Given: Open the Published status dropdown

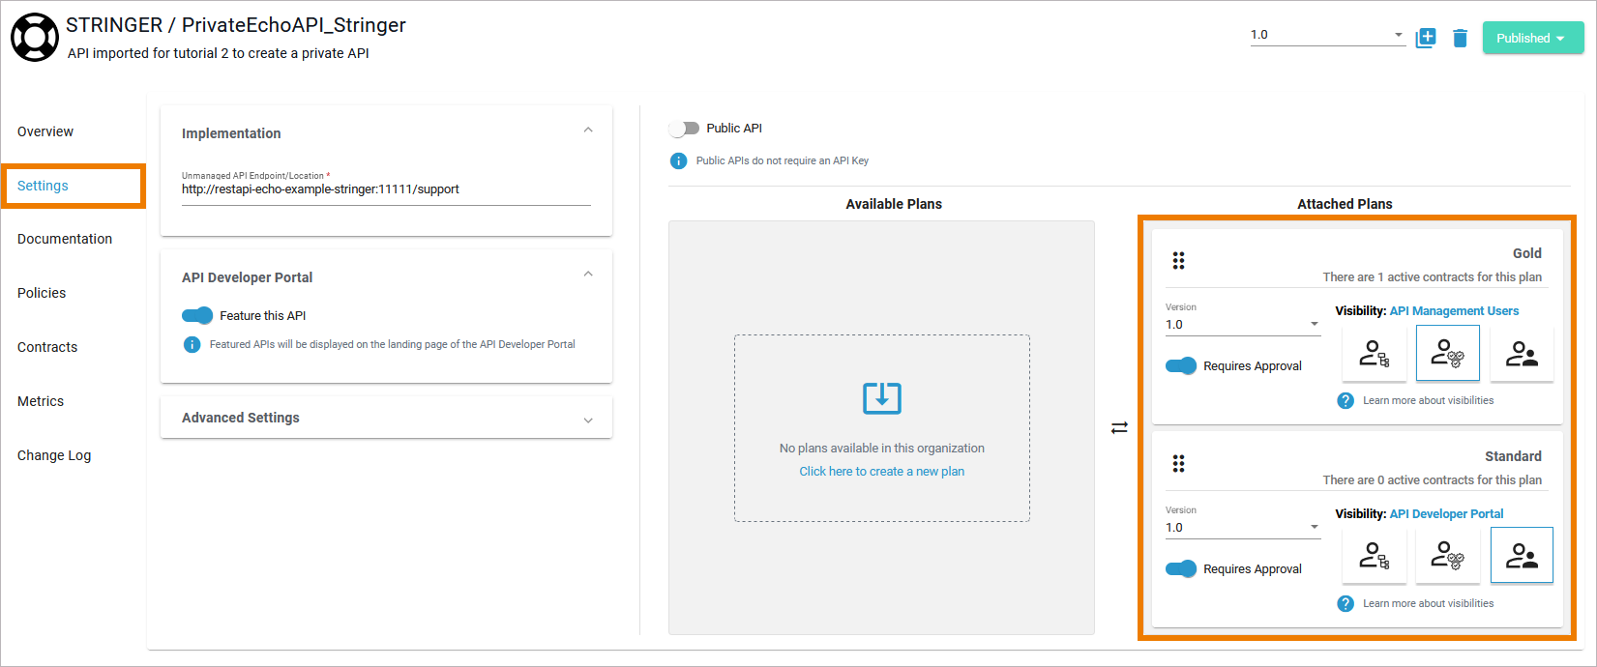Looking at the screenshot, I should (x=1532, y=38).
